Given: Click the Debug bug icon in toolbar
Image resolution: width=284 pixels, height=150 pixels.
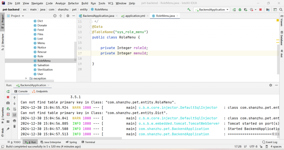Looking at the screenshot, I should [240, 10].
